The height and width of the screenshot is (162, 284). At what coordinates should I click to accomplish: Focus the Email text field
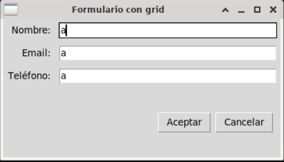click(x=168, y=53)
